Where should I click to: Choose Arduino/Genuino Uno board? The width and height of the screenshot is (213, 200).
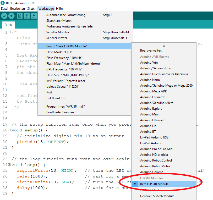point(155,68)
